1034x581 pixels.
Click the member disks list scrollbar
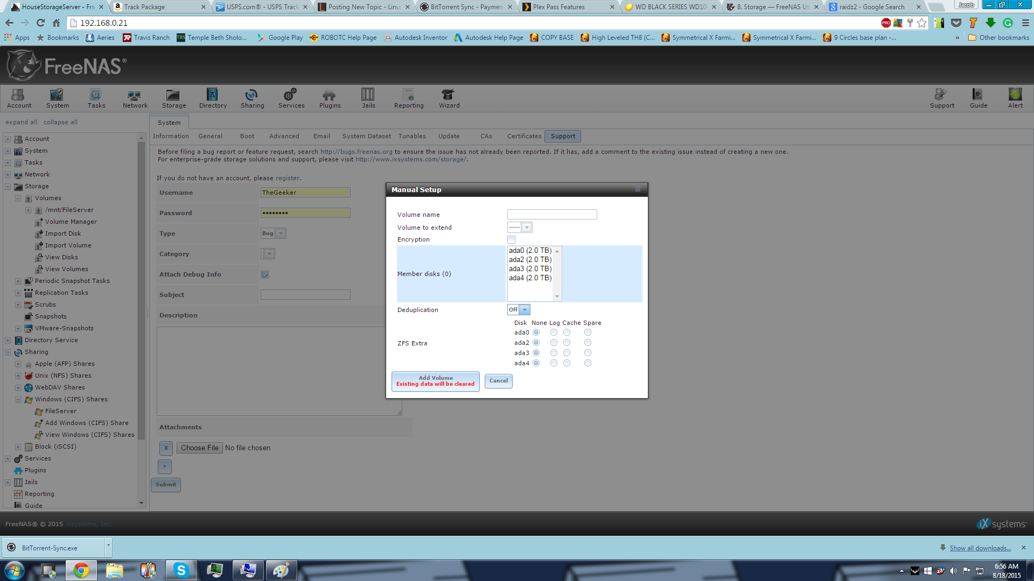[557, 273]
